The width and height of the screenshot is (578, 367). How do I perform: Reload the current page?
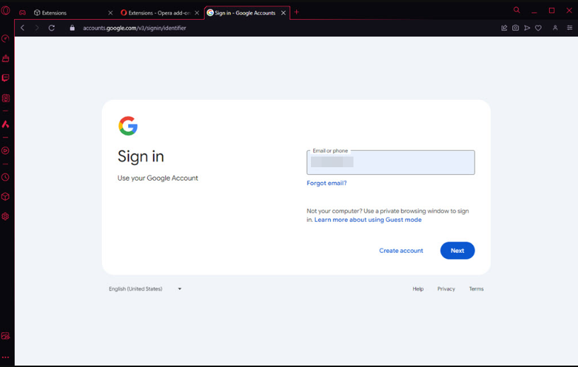coord(52,28)
